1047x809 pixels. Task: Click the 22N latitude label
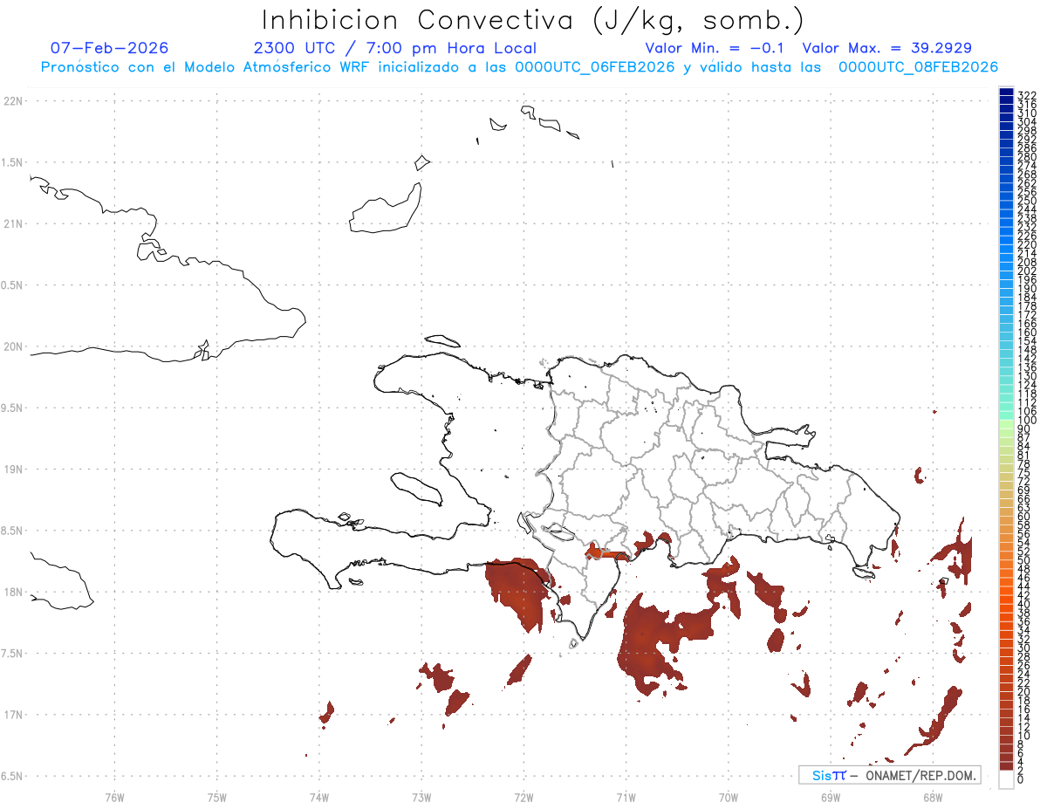pos(13,101)
